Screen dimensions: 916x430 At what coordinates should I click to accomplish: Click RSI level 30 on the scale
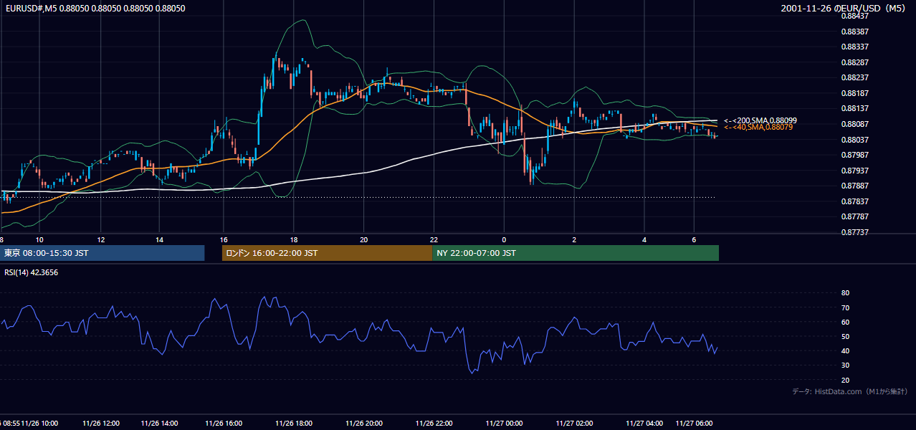tap(845, 365)
